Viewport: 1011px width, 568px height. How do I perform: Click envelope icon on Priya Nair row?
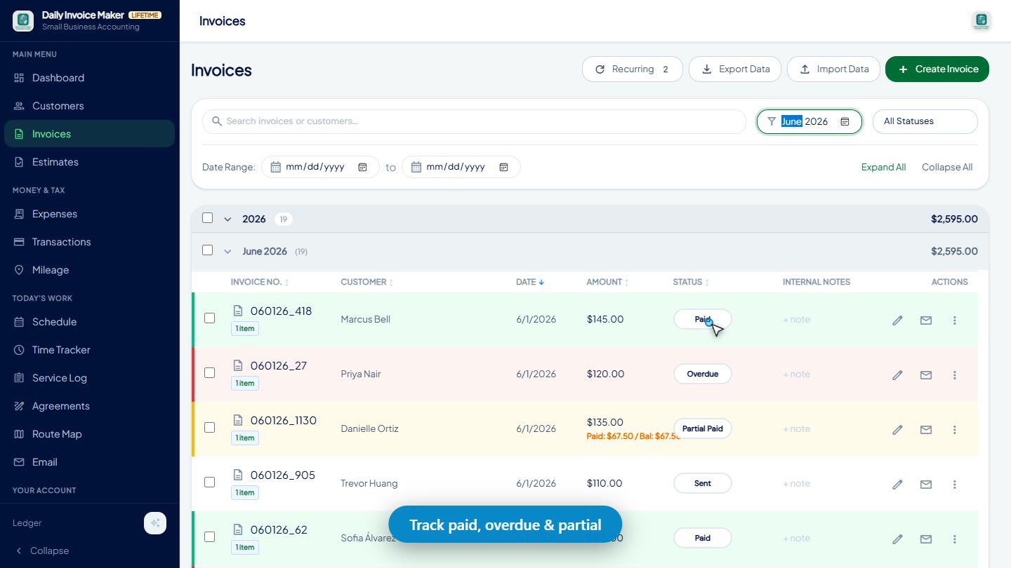pos(926,375)
